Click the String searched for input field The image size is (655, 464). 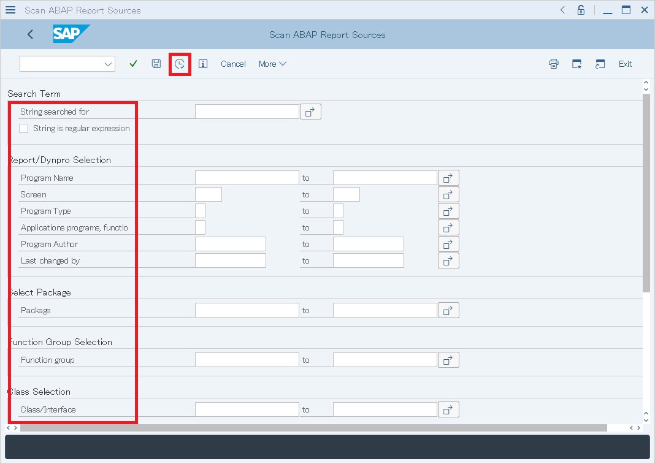coord(247,112)
